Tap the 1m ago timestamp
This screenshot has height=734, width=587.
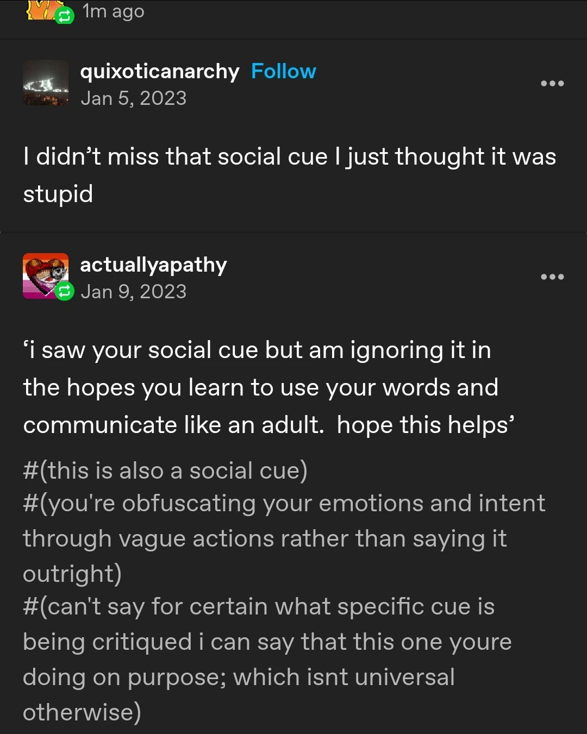pos(113,11)
